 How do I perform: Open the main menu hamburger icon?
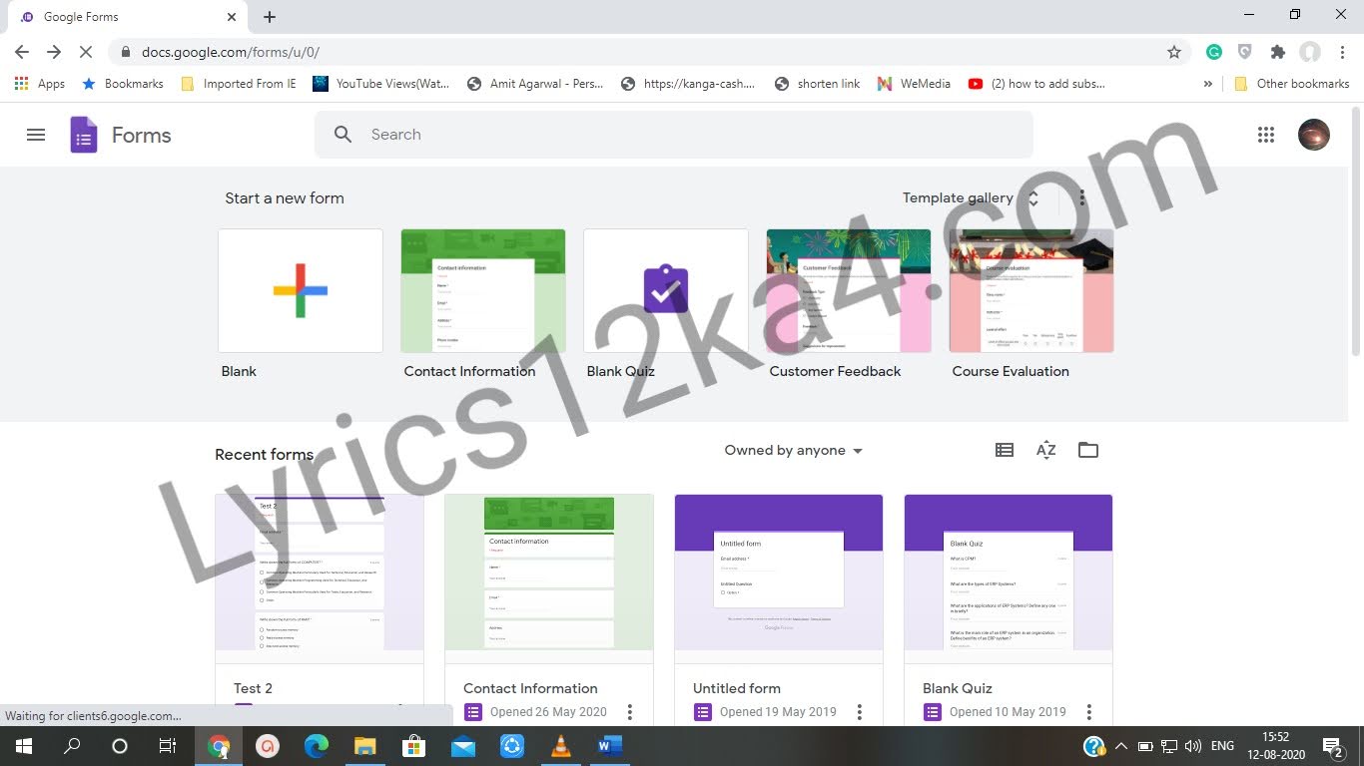(36, 135)
